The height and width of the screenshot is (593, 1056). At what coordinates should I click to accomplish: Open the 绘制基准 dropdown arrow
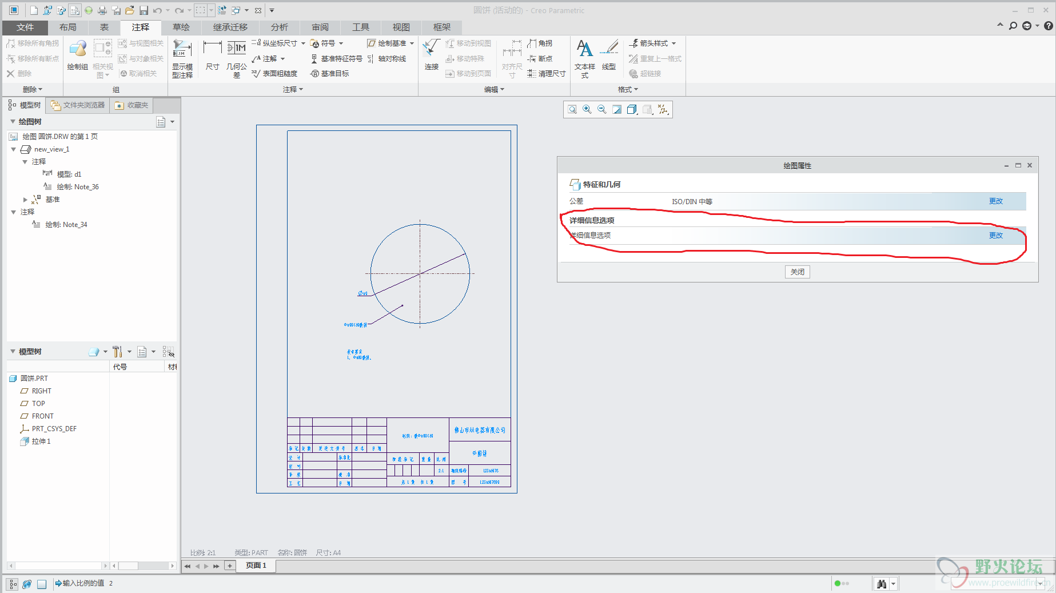[412, 43]
